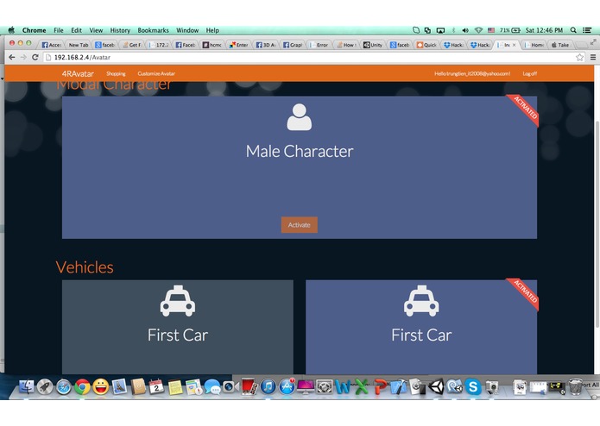Open the Help menu

pyautogui.click(x=212, y=30)
